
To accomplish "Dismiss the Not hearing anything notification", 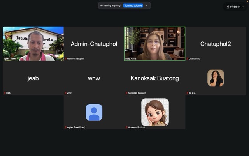I will click(147, 5).
